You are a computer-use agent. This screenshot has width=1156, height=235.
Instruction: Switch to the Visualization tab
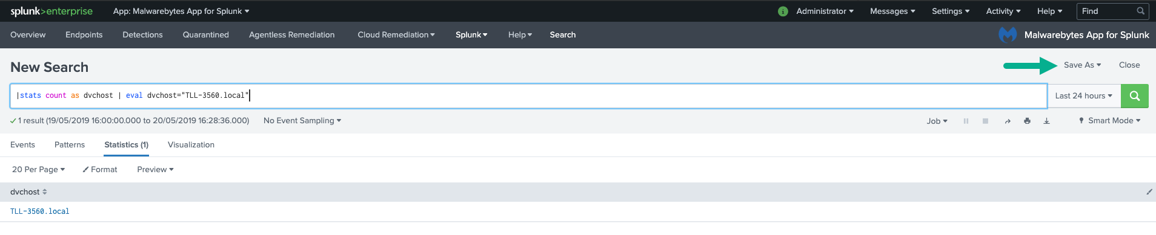point(191,145)
